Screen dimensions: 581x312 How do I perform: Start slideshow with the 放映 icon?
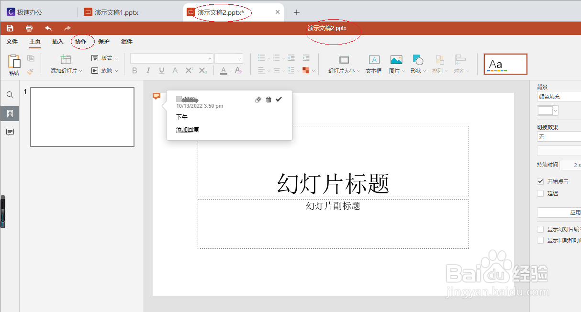(x=95, y=70)
